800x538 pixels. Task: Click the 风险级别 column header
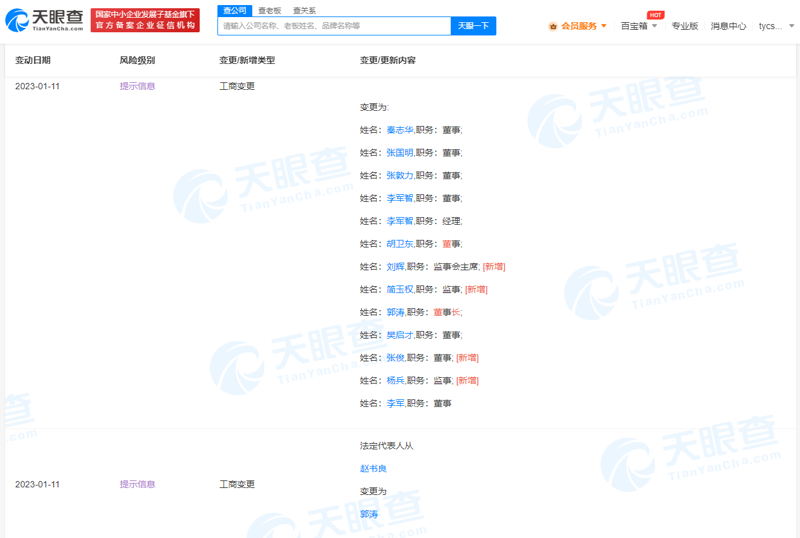(x=138, y=60)
